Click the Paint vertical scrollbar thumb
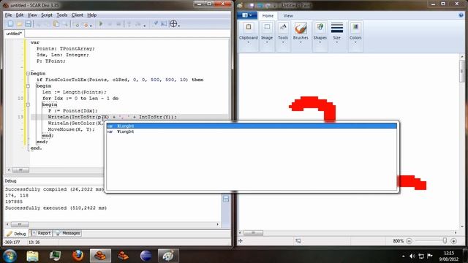This screenshot has width=468, height=263. 462,71
